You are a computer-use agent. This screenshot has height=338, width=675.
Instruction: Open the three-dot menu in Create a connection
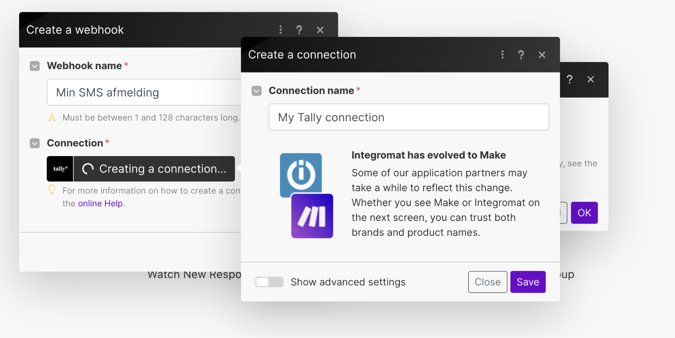(502, 55)
